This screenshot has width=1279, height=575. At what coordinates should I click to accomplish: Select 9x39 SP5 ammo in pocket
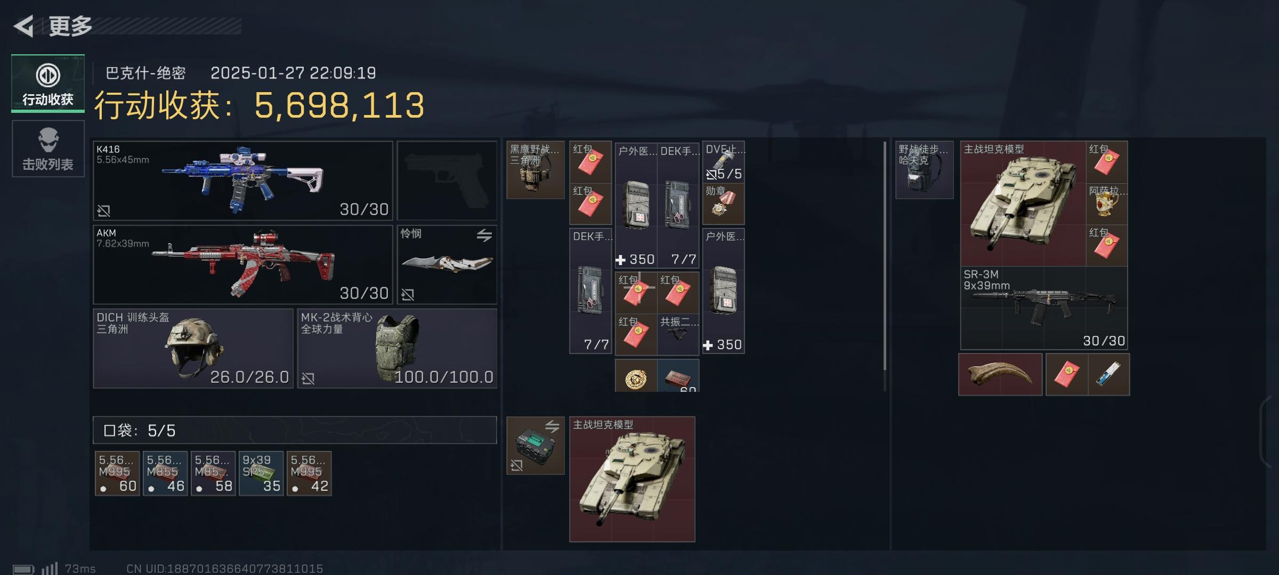point(261,473)
